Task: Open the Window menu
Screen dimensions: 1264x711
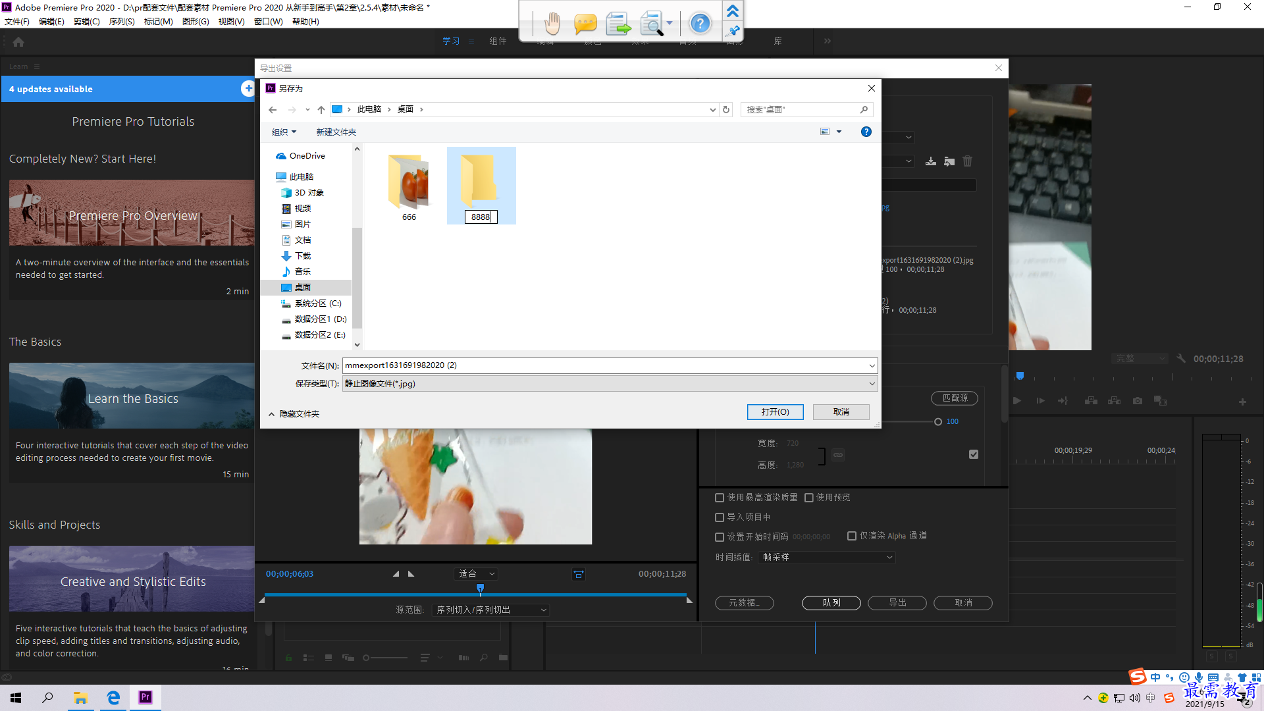Action: (x=268, y=22)
